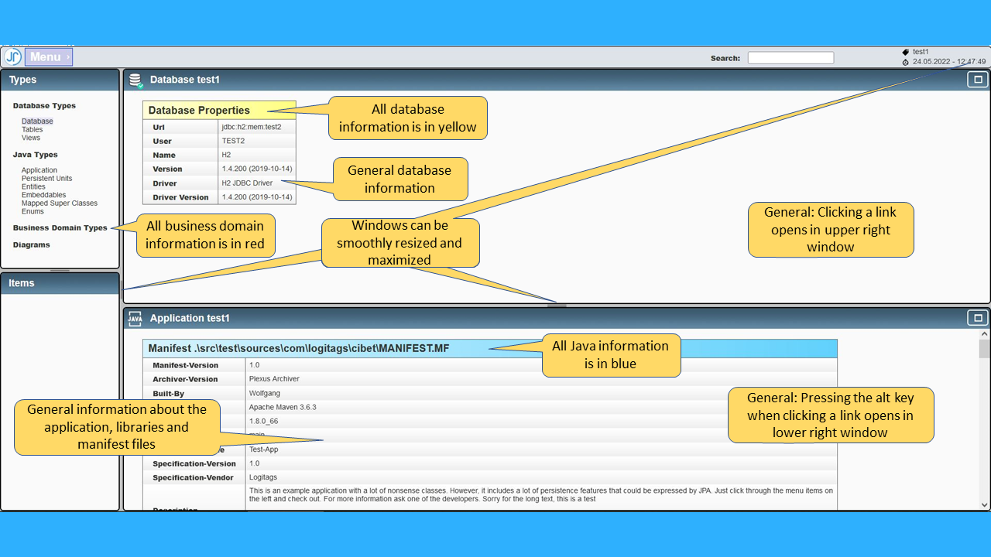Viewport: 991px width, 557px height.
Task: Open Mapped Super Classes entry
Action: 60,203
